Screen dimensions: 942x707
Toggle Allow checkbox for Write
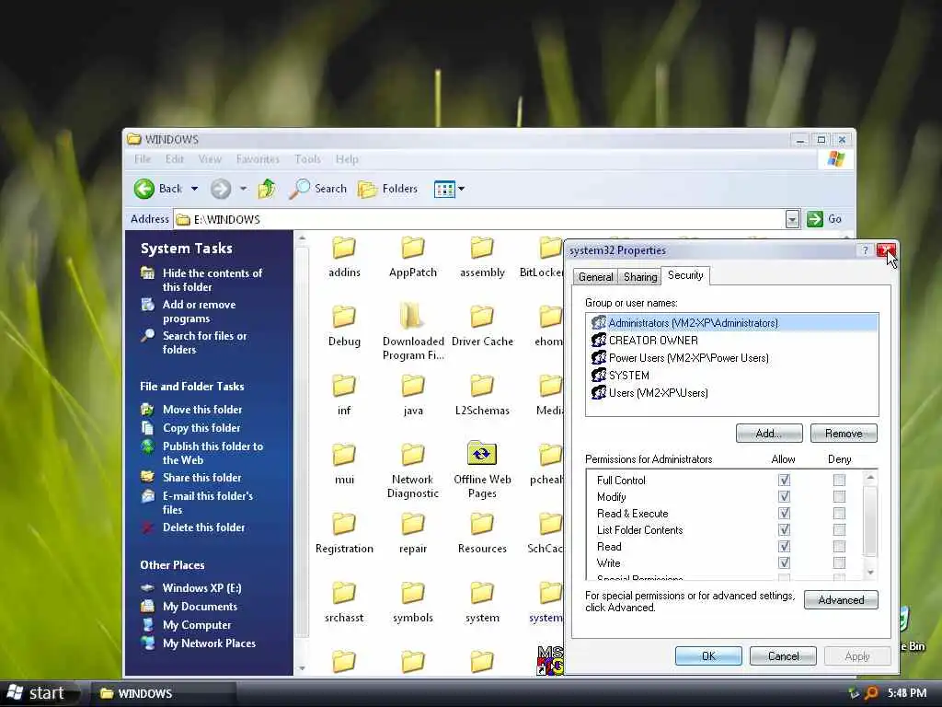tap(784, 562)
